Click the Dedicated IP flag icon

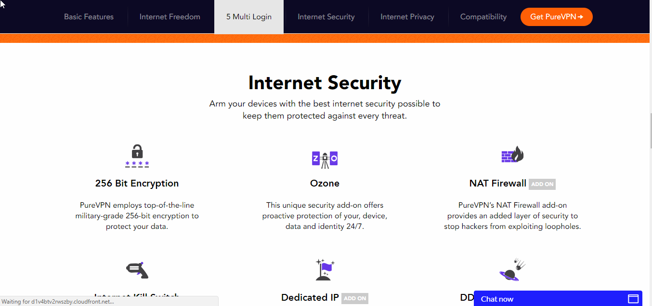click(x=325, y=269)
